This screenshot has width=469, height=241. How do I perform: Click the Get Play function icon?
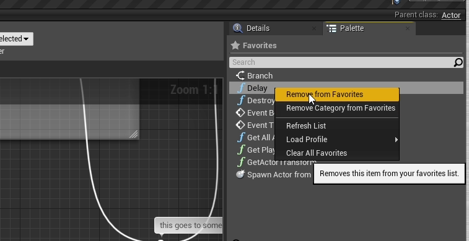[x=241, y=150]
